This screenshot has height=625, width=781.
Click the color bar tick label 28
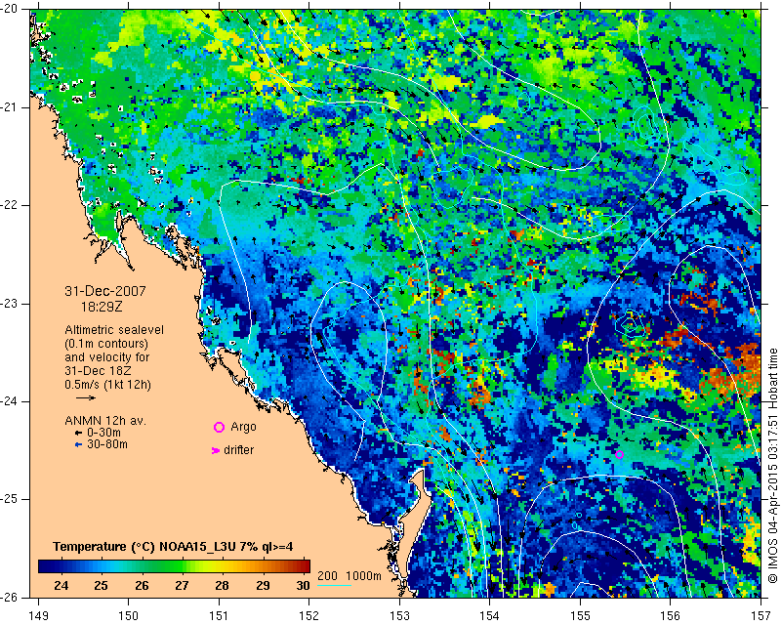(223, 586)
